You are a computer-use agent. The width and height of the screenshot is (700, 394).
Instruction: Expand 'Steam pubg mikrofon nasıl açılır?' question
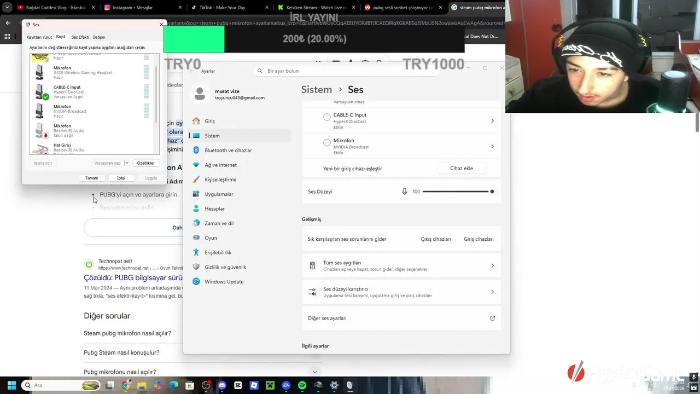click(x=127, y=333)
